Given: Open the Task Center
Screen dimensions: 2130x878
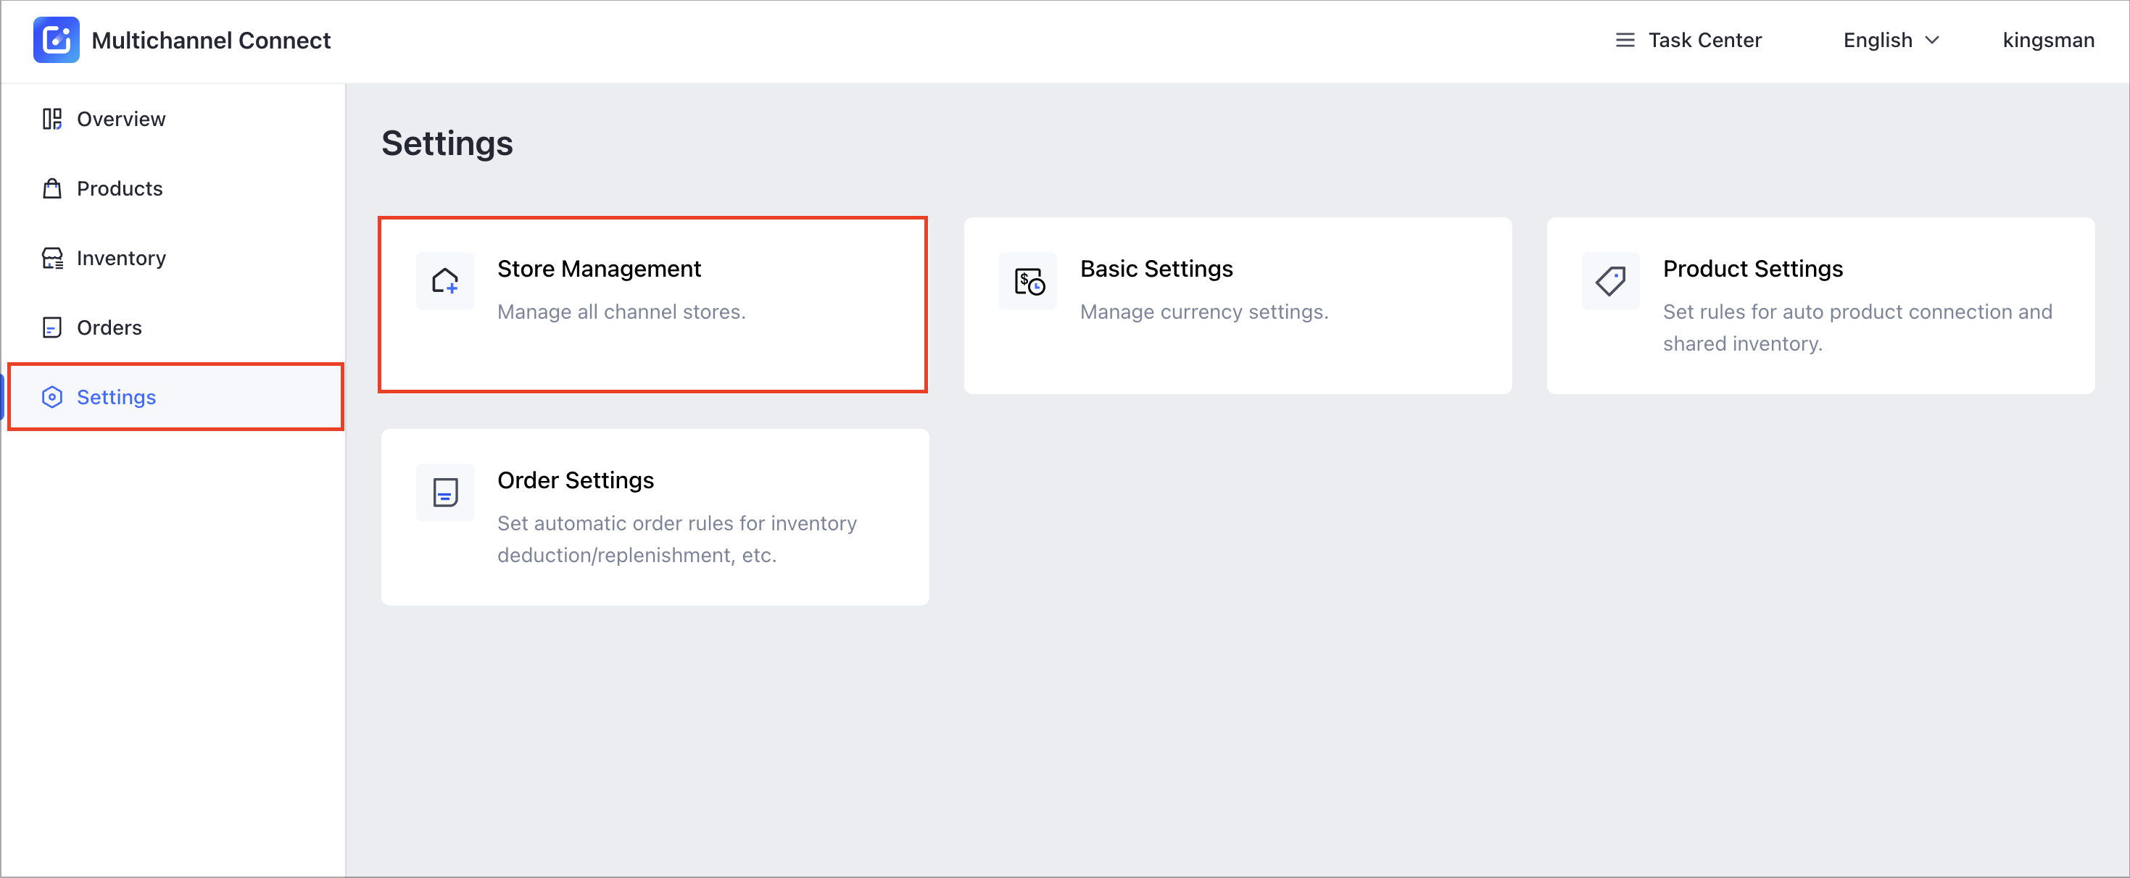Looking at the screenshot, I should tap(1688, 40).
